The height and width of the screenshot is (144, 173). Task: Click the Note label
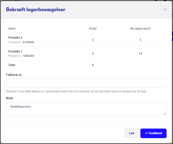click(9, 98)
